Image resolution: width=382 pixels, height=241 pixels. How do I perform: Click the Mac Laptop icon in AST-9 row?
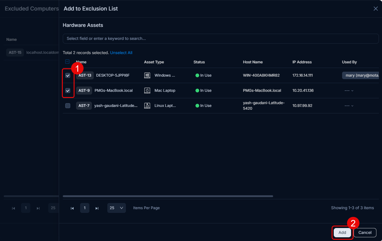point(147,91)
